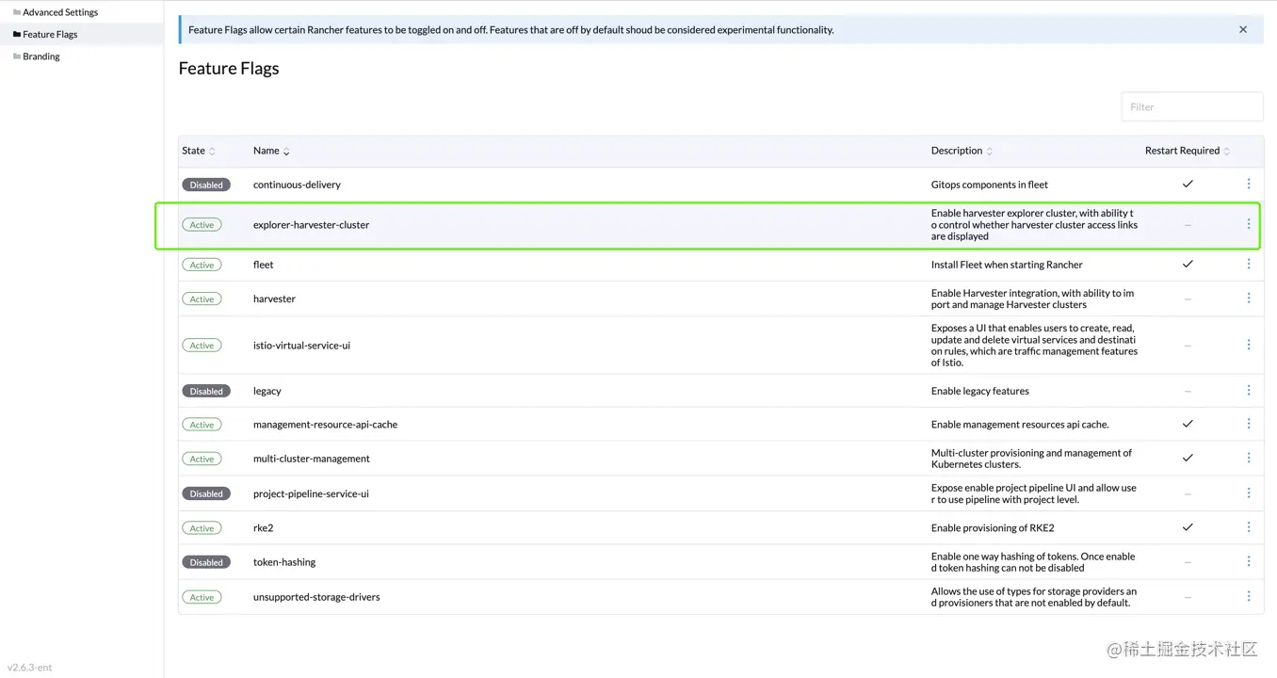
Task: Select the fleet feature name
Action: pos(263,265)
